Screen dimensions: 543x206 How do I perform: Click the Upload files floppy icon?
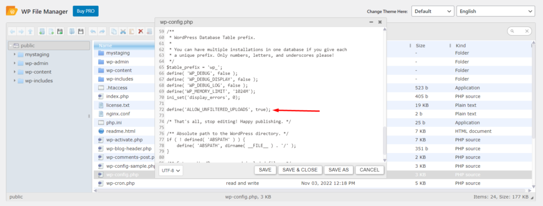60,31
